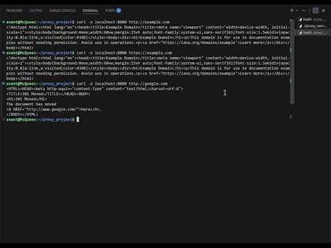Viewport: 331px width, 248px height.
Task: Click the 'curl -x localhost:8080 http://google.com' command text
Action: (122, 83)
